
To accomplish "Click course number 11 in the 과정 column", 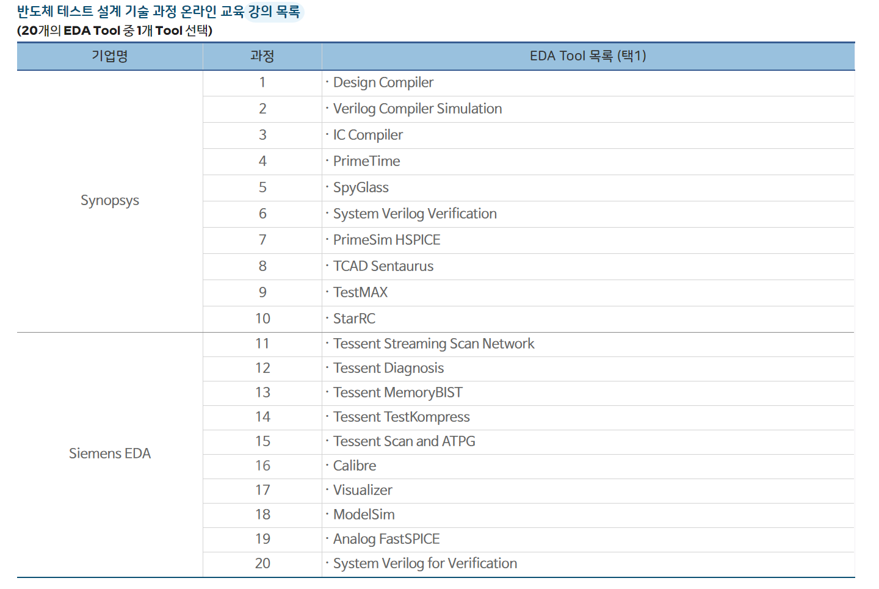I will pos(262,344).
